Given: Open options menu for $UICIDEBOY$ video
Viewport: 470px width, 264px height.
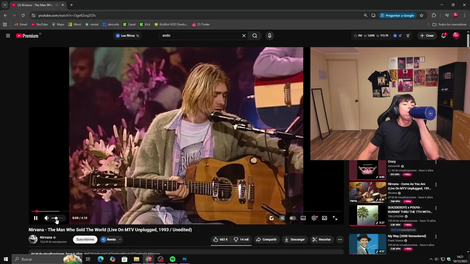Looking at the screenshot, I should pos(436,208).
